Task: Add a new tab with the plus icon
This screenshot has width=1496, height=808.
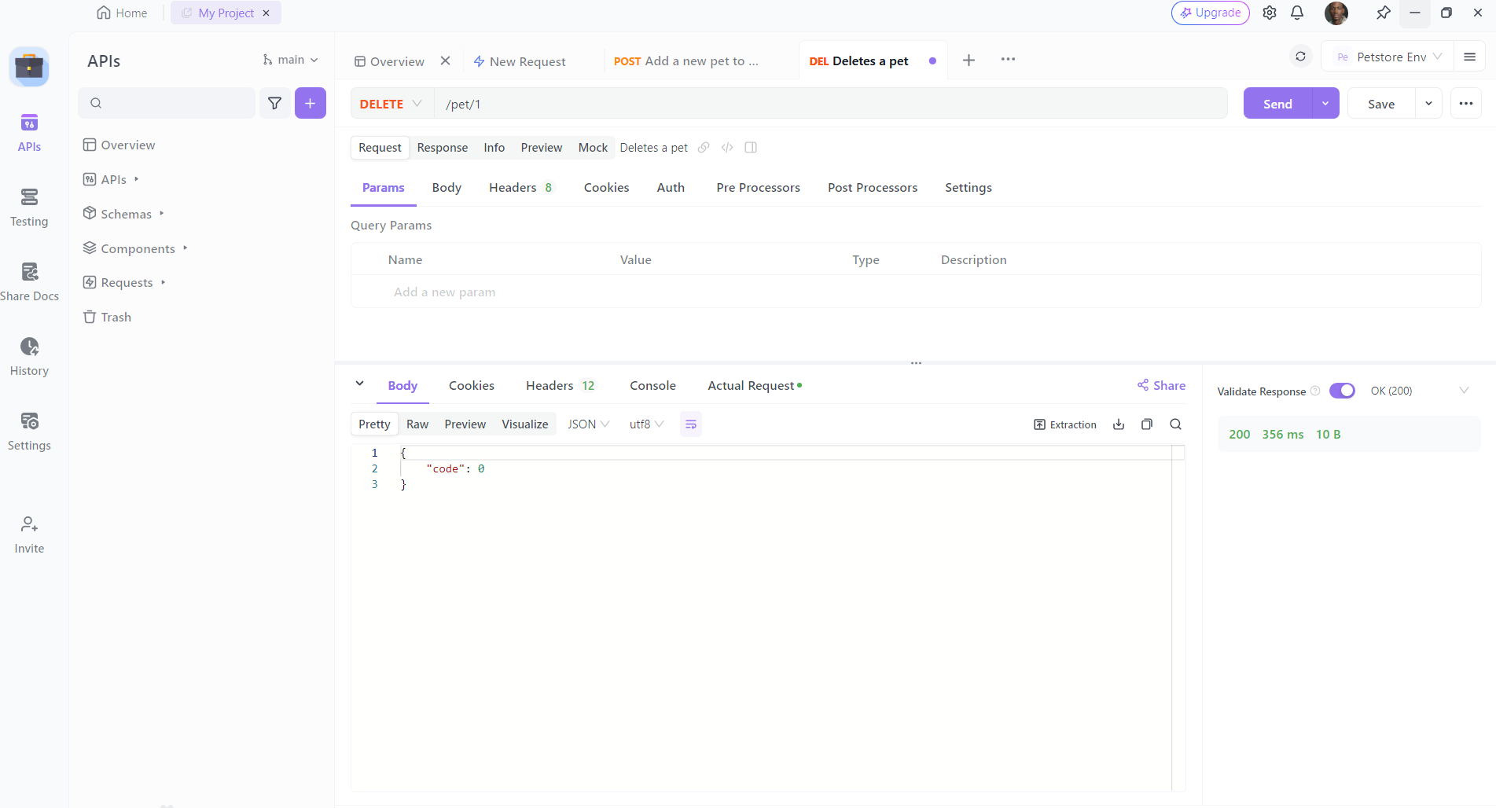Action: pos(969,60)
